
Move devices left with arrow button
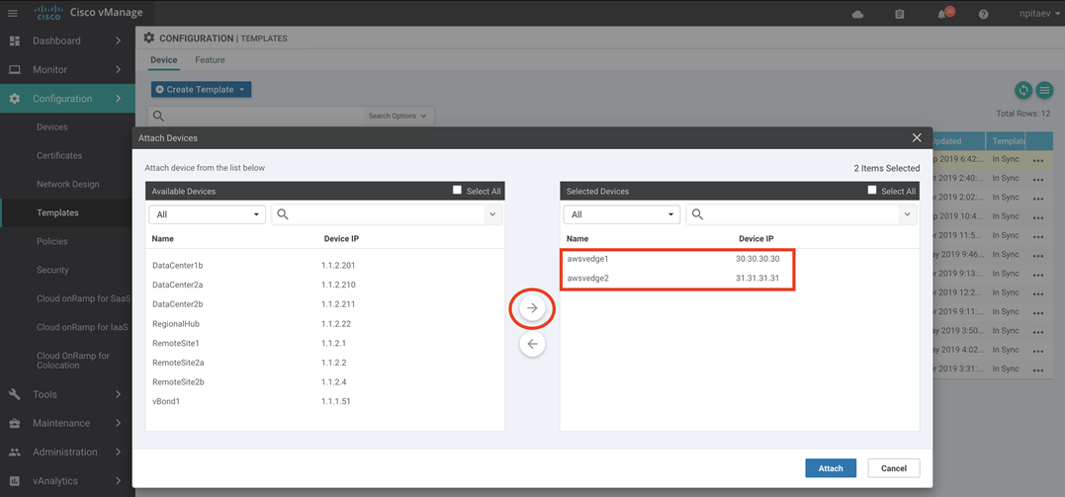click(x=532, y=344)
